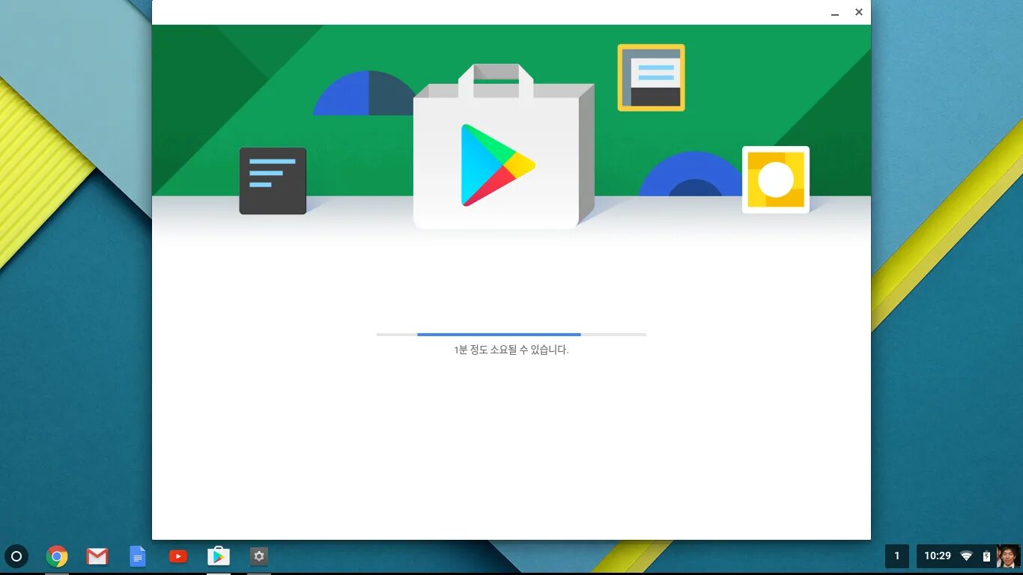Click the dark document card illustration
1023x575 pixels.
(273, 180)
